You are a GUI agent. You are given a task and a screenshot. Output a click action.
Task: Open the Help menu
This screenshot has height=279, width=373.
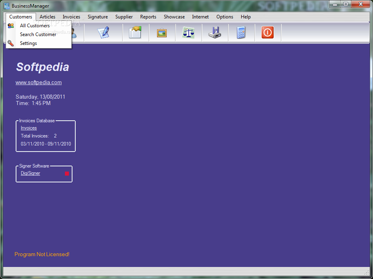coord(246,17)
